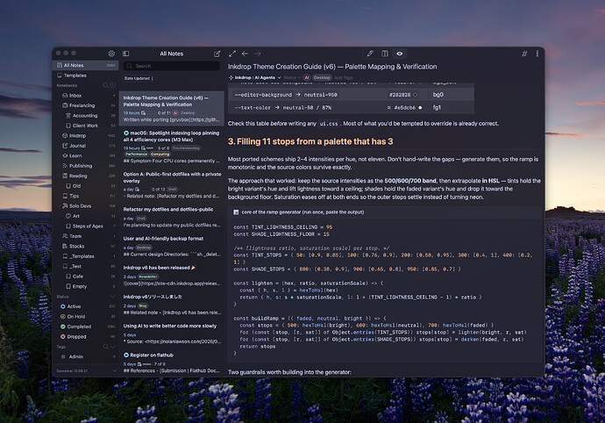Open the Tips notebook
The image size is (605, 423).
(86, 196)
